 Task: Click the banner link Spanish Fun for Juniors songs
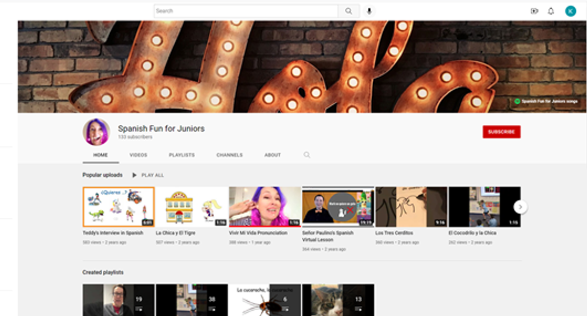[549, 102]
